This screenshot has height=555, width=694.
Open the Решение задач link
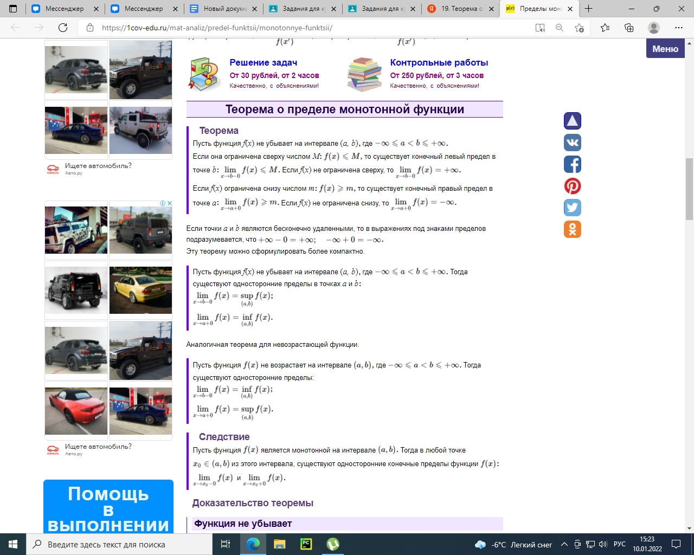point(263,62)
